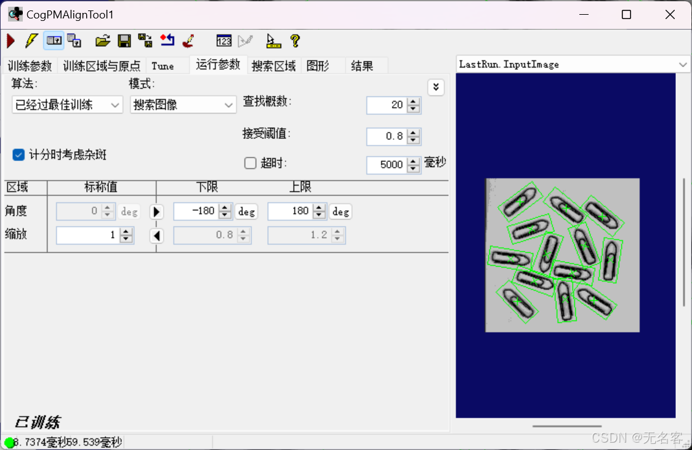Run the tool with the red play icon

coord(11,41)
